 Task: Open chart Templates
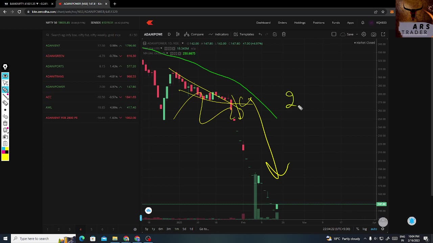point(244,34)
